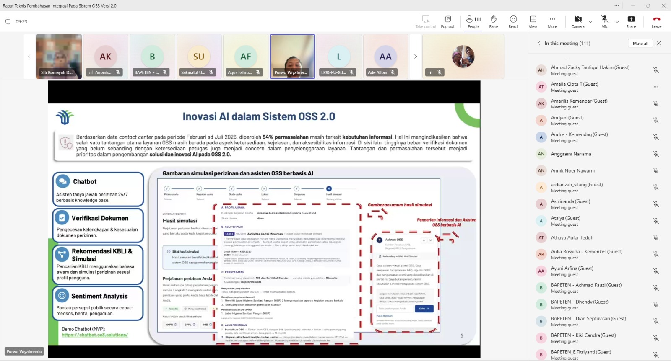671x361 pixels.
Task: Select Sakinatul U participant tile
Action: point(199,57)
